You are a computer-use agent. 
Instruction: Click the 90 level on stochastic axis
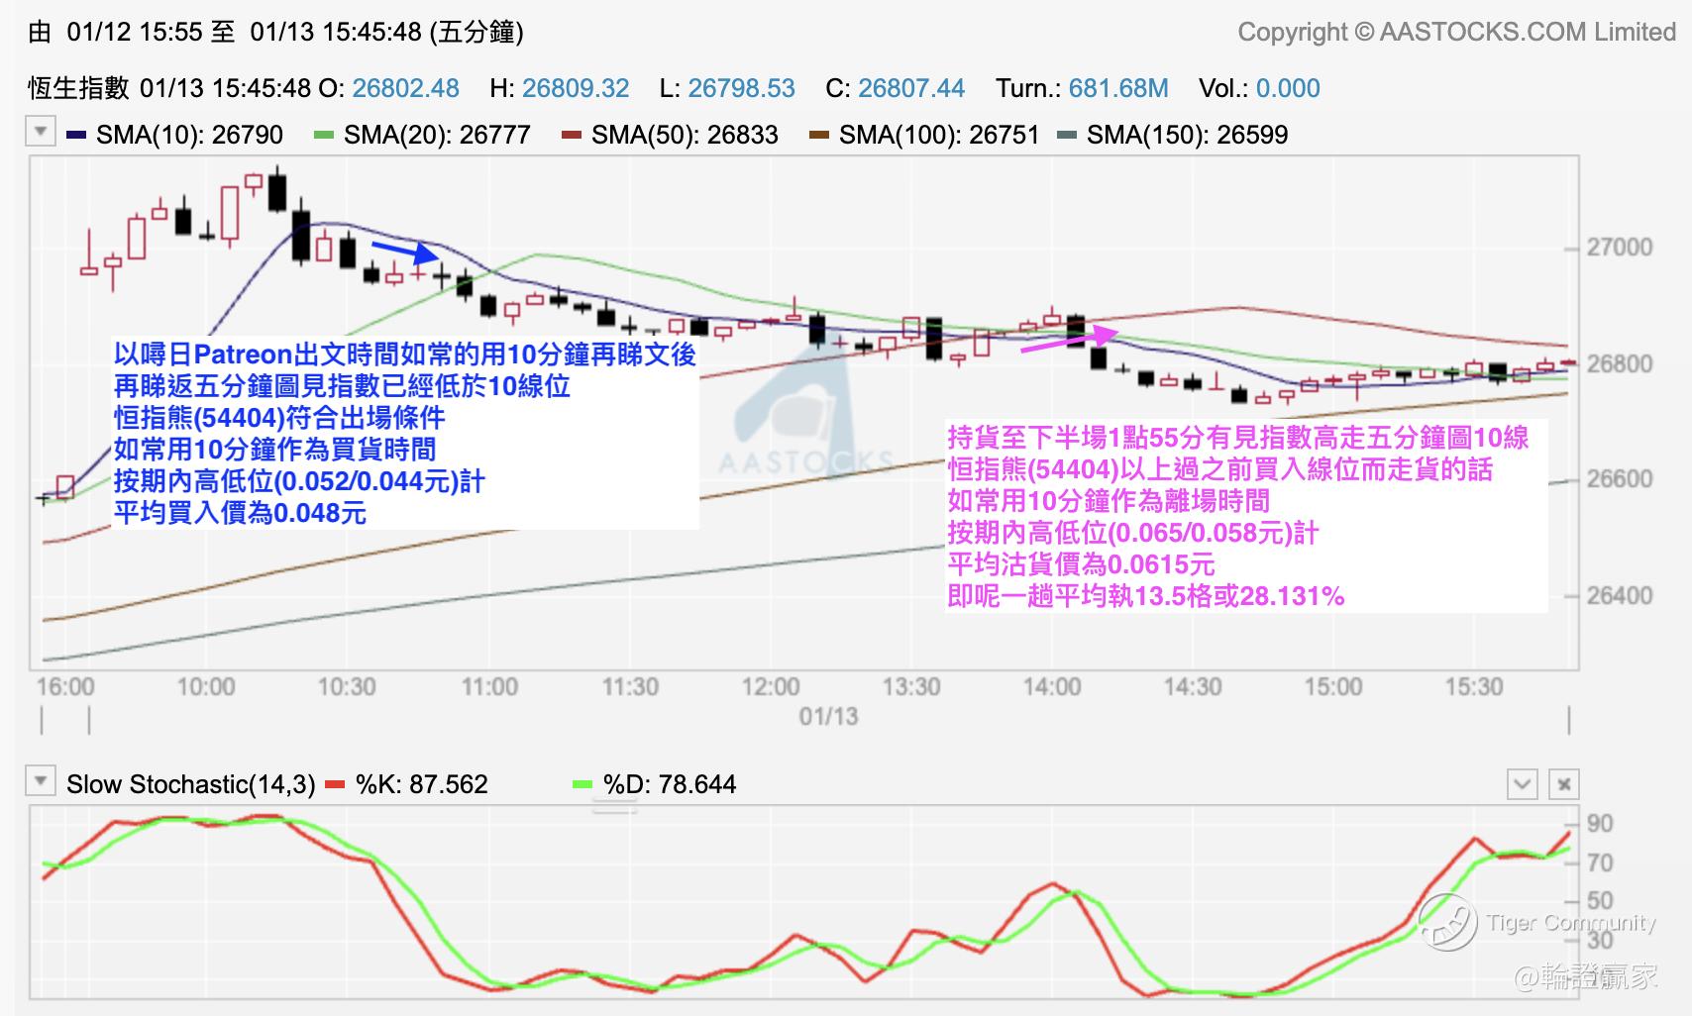click(1600, 823)
